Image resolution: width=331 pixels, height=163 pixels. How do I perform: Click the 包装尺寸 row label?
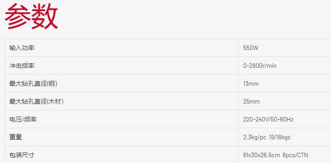click(x=22, y=155)
